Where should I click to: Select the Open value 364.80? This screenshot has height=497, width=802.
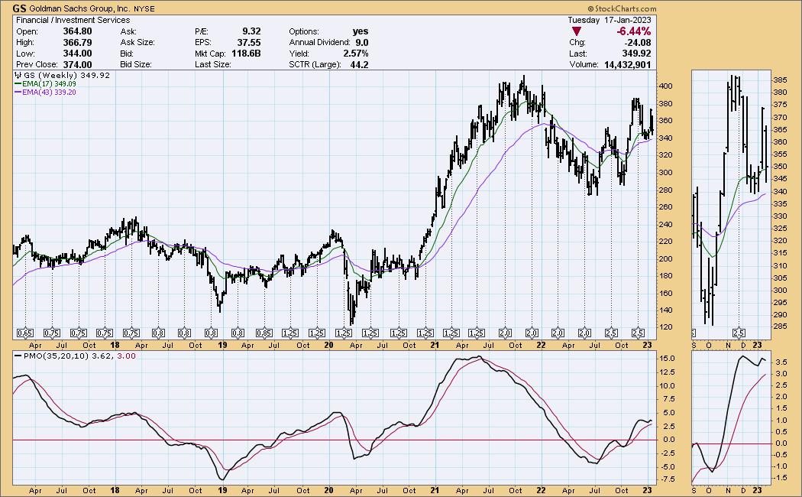coord(78,31)
